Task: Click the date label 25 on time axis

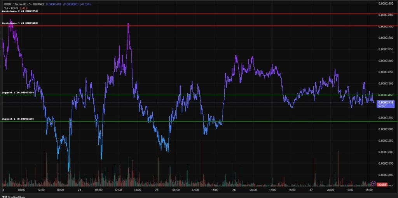Action: (157, 189)
